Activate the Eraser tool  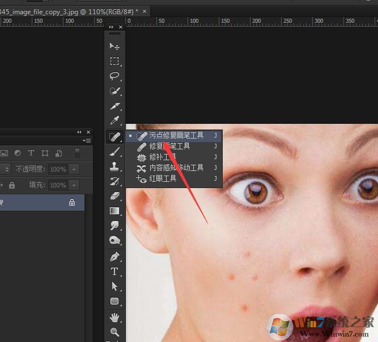pyautogui.click(x=114, y=196)
